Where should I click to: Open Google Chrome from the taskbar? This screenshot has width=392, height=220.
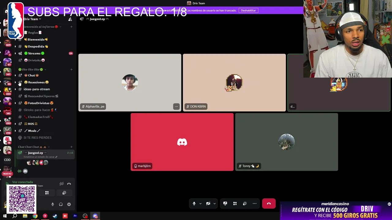35,216
